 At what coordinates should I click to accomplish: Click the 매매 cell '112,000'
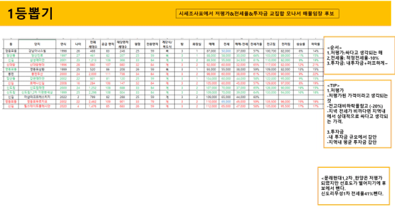(x=212, y=107)
